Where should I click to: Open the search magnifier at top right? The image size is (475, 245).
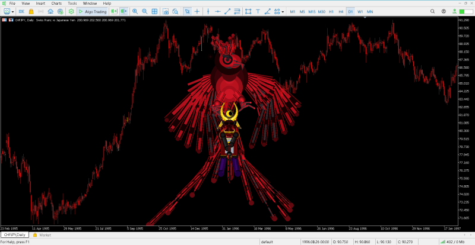click(x=433, y=11)
